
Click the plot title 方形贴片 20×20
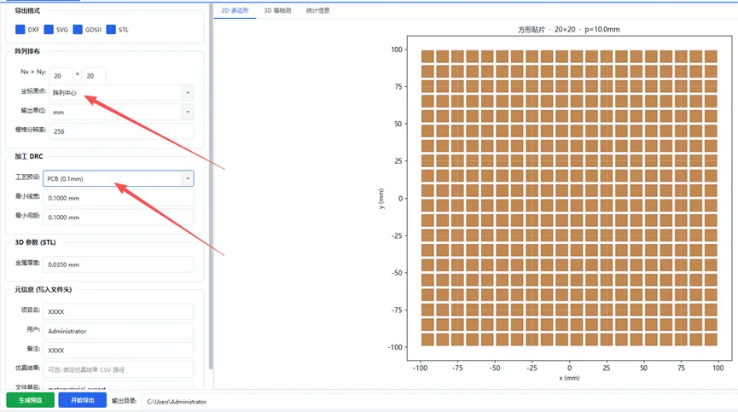(568, 29)
